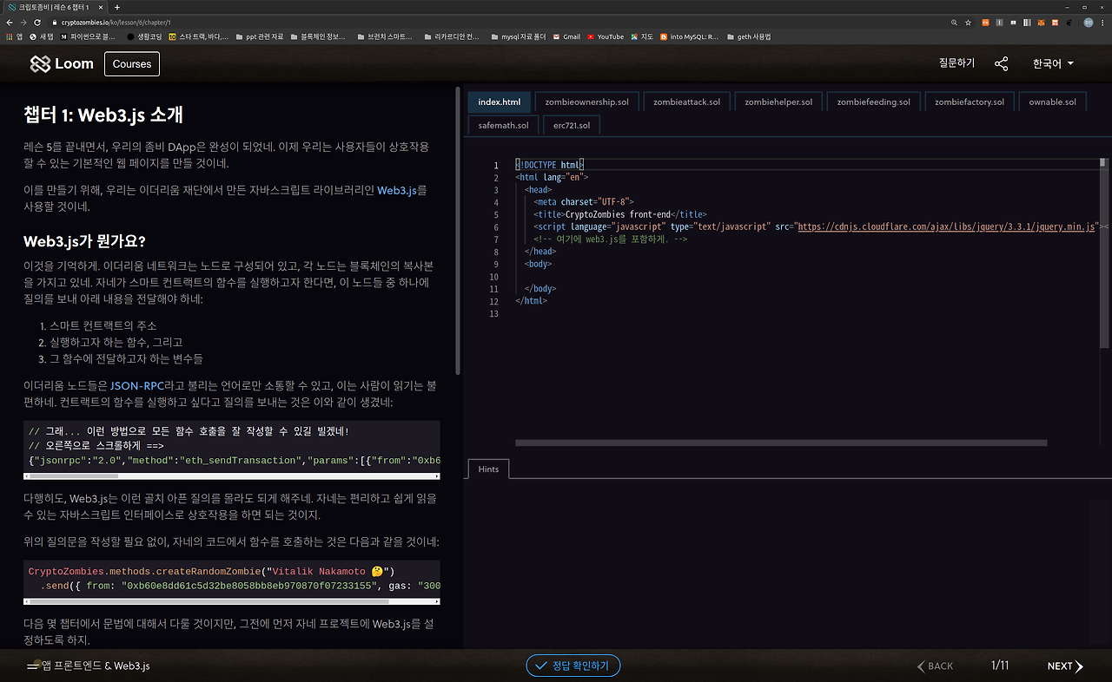Screen dimensions: 1112x682
Task: Go to the NEXT chapter
Action: (x=1065, y=666)
